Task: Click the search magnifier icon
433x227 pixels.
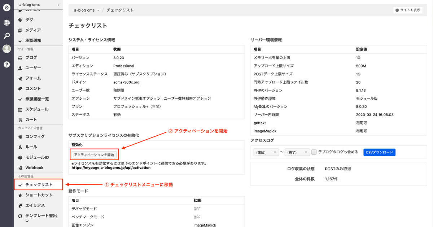Action: [x=6, y=36]
